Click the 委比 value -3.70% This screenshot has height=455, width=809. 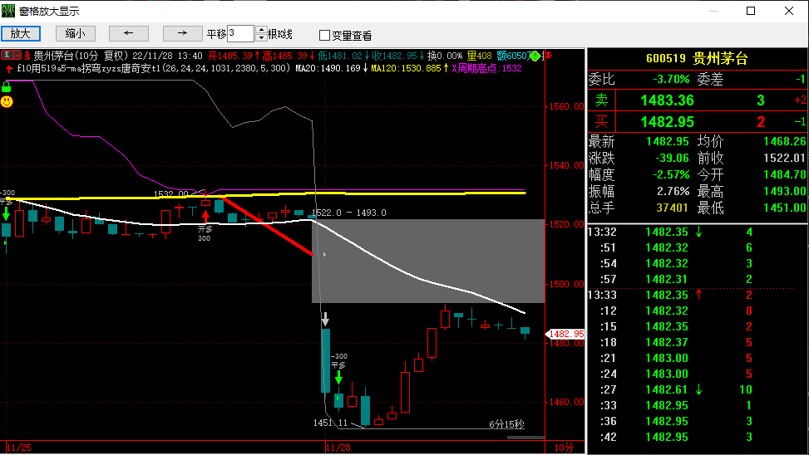tap(671, 80)
